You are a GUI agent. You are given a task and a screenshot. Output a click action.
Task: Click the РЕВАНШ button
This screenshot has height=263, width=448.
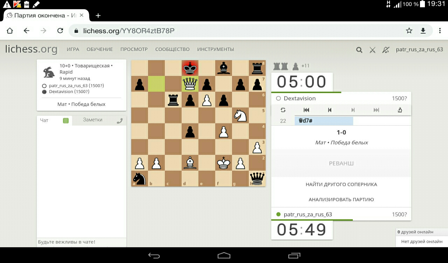tap(341, 163)
